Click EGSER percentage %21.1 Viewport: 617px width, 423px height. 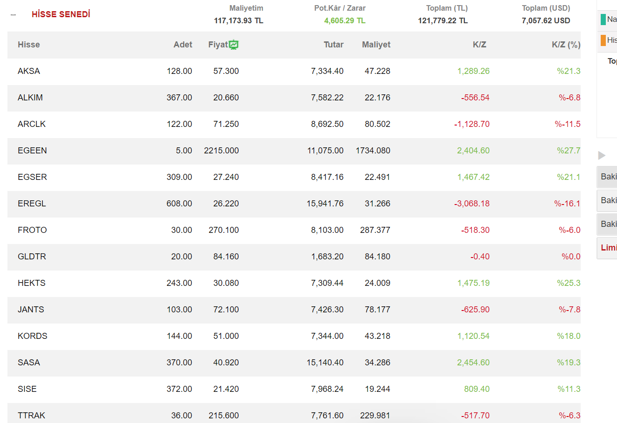(569, 177)
